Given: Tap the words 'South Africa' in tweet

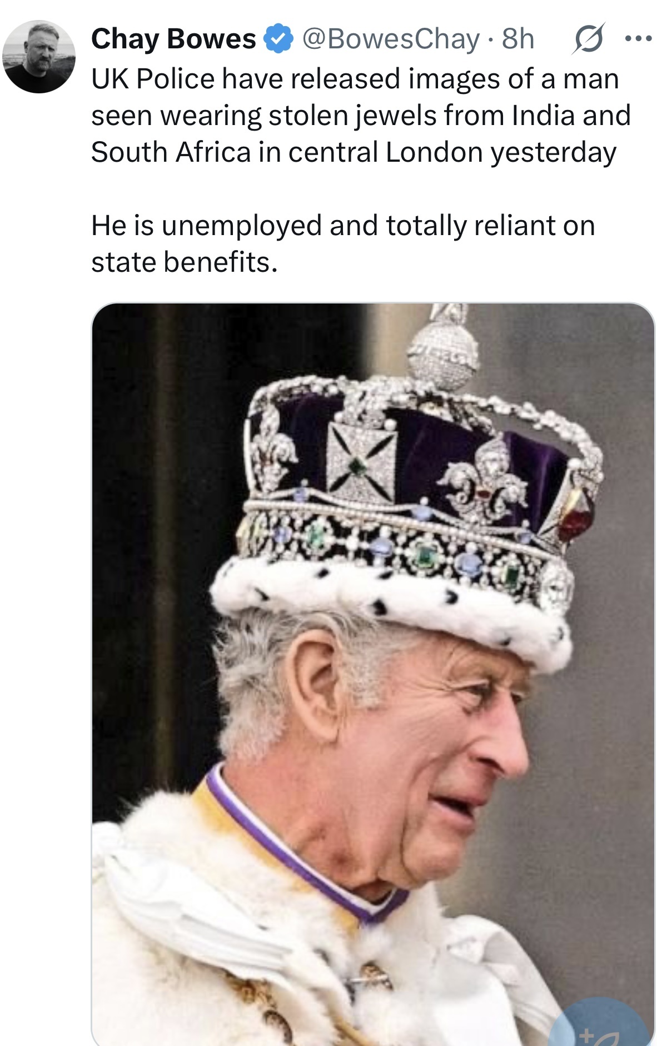Looking at the screenshot, I should pos(171,152).
